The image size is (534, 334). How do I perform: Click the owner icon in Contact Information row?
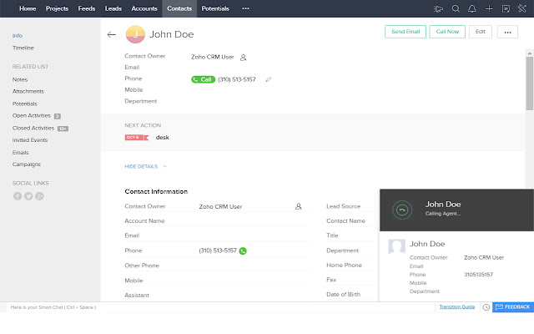point(299,206)
